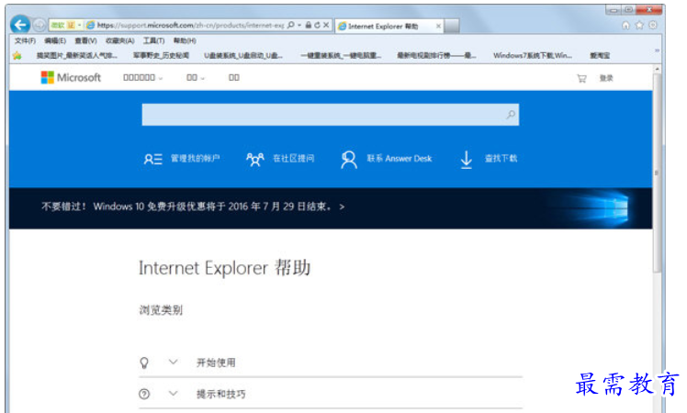Open the Favorites star icon

(x=639, y=26)
